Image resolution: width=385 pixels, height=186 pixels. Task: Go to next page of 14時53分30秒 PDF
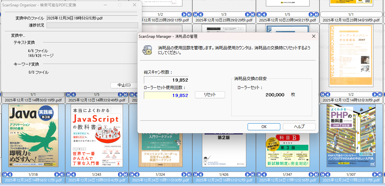[x=375, y=94]
